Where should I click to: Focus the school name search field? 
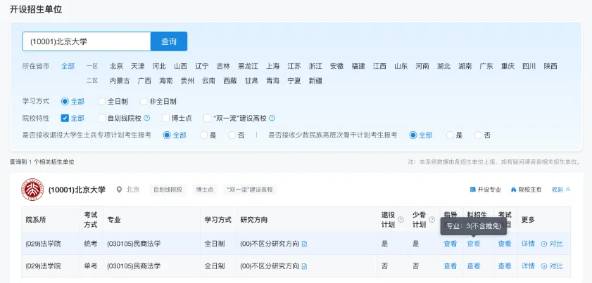tap(87, 41)
